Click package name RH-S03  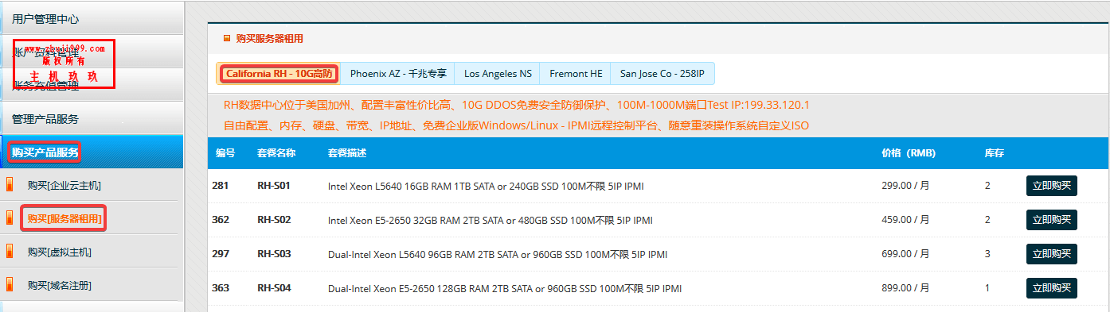[x=274, y=254]
